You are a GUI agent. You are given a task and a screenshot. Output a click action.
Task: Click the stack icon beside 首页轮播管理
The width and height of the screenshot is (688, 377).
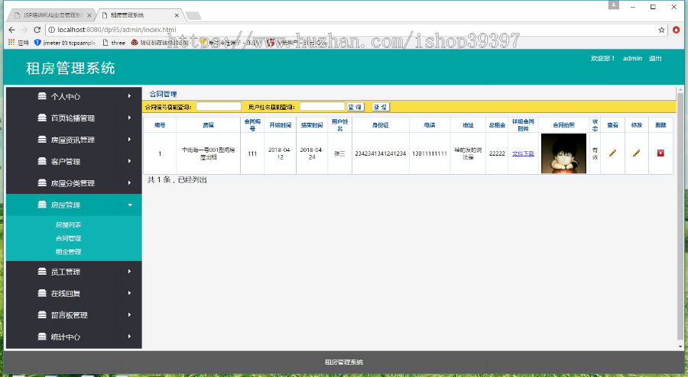click(42, 118)
